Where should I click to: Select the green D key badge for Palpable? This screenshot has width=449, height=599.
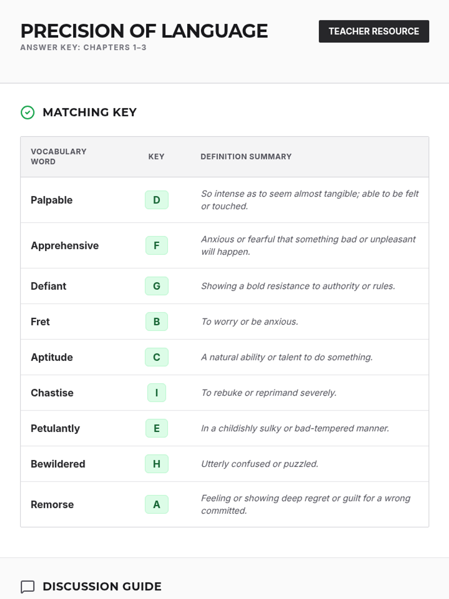(156, 200)
